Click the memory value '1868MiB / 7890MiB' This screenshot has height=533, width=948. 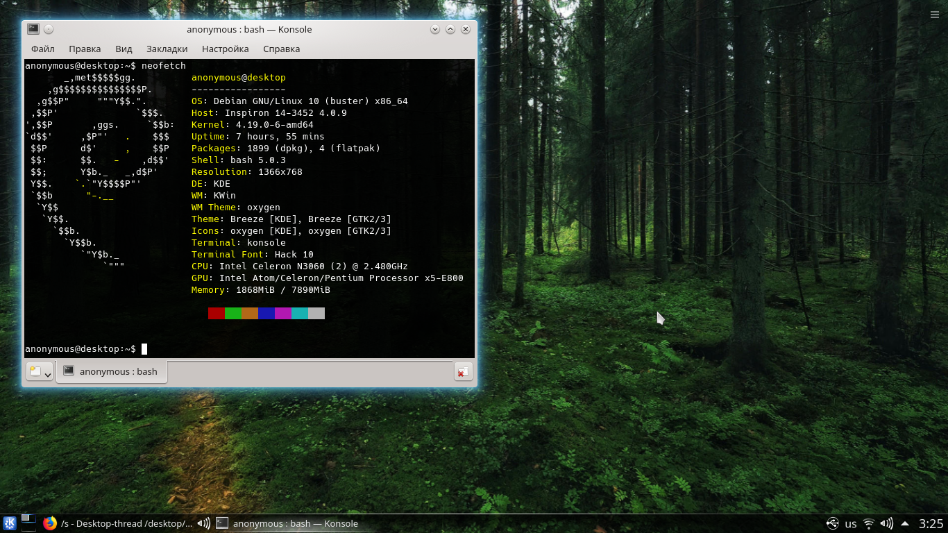point(283,289)
